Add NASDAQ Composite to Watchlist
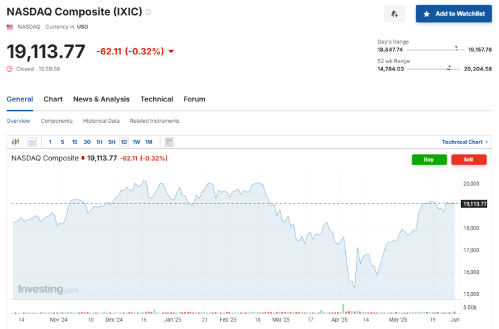The width and height of the screenshot is (499, 329). point(453,13)
